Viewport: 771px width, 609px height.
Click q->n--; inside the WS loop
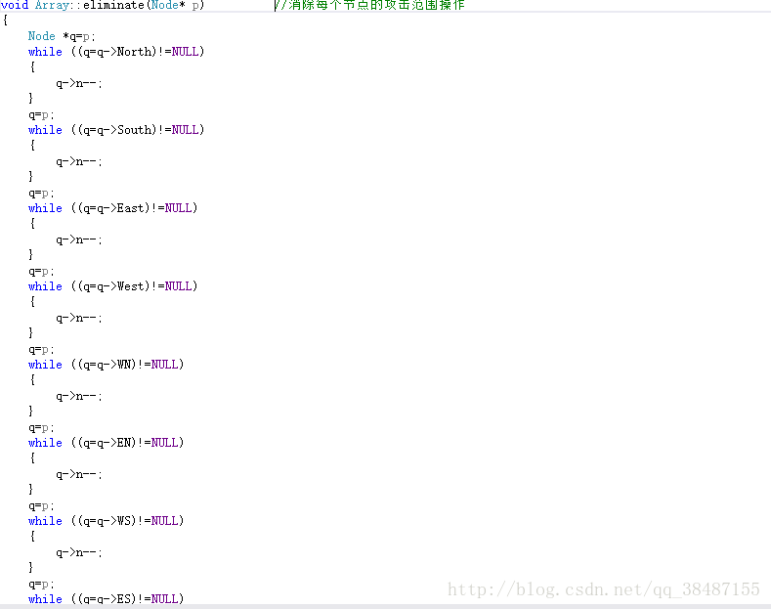(x=79, y=552)
